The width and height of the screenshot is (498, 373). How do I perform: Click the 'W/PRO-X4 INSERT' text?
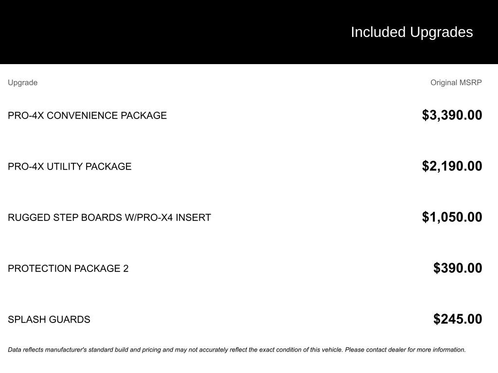tap(168, 218)
